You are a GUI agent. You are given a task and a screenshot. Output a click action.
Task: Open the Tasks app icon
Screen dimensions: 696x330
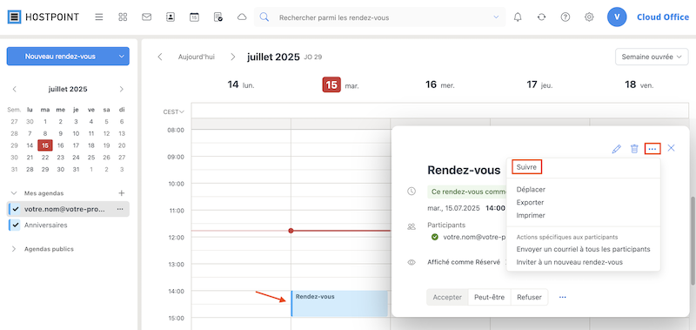click(218, 17)
